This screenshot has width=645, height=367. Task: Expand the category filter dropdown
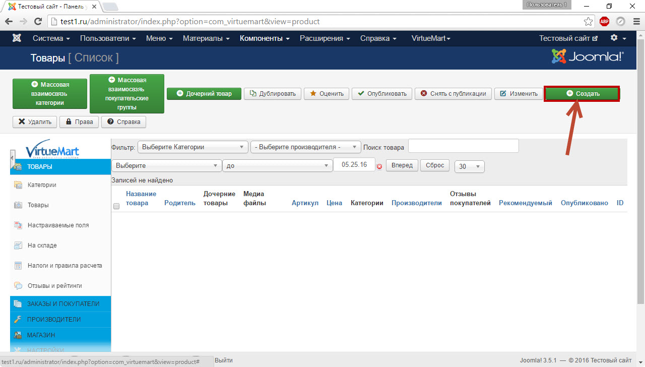[x=192, y=147]
